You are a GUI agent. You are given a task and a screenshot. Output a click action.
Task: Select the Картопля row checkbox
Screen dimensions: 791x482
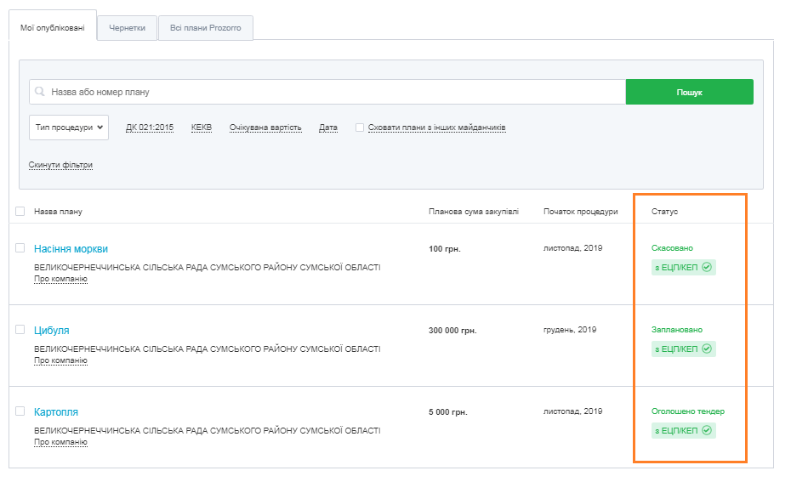coord(20,411)
